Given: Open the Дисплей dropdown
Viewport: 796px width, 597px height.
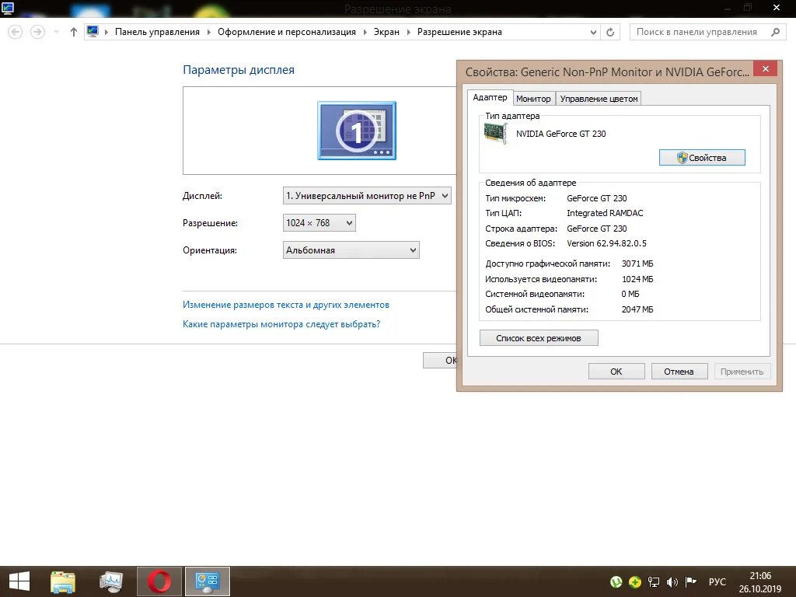Looking at the screenshot, I should [x=367, y=195].
